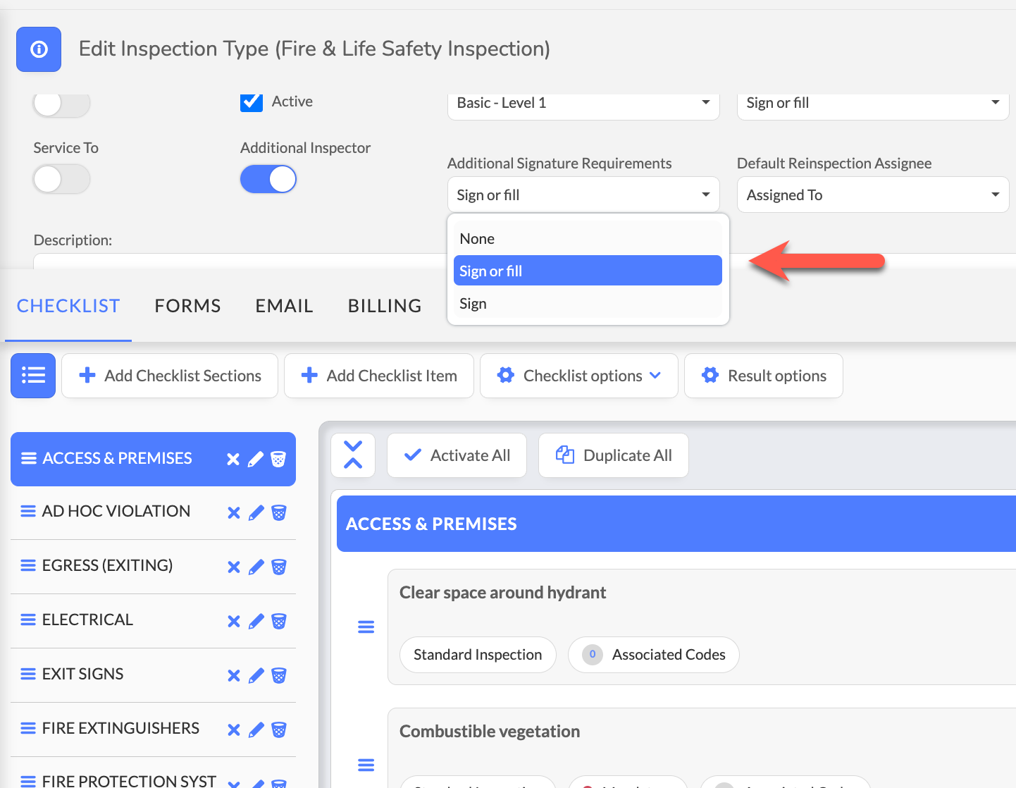
Task: Select None from the signature dropdown list
Action: click(477, 239)
